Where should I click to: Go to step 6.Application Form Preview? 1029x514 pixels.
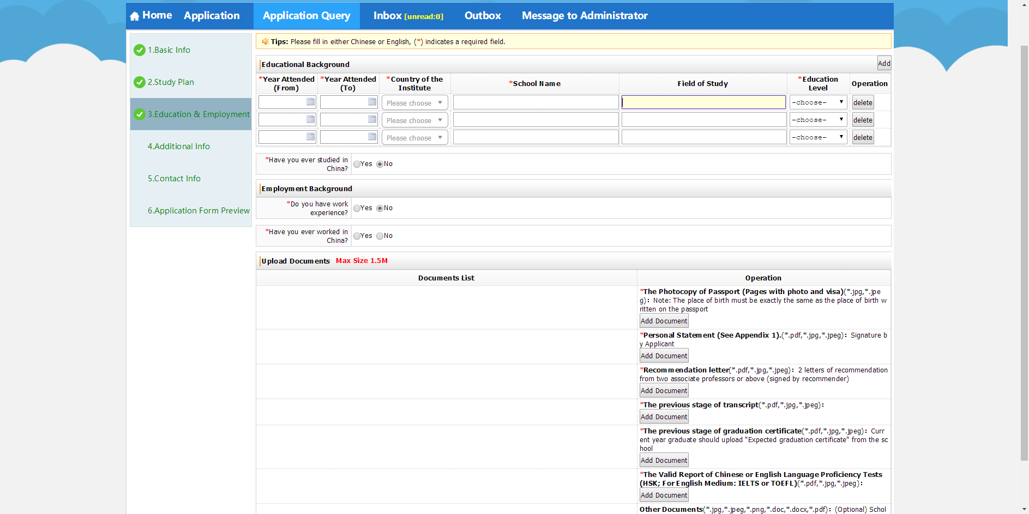pos(198,211)
